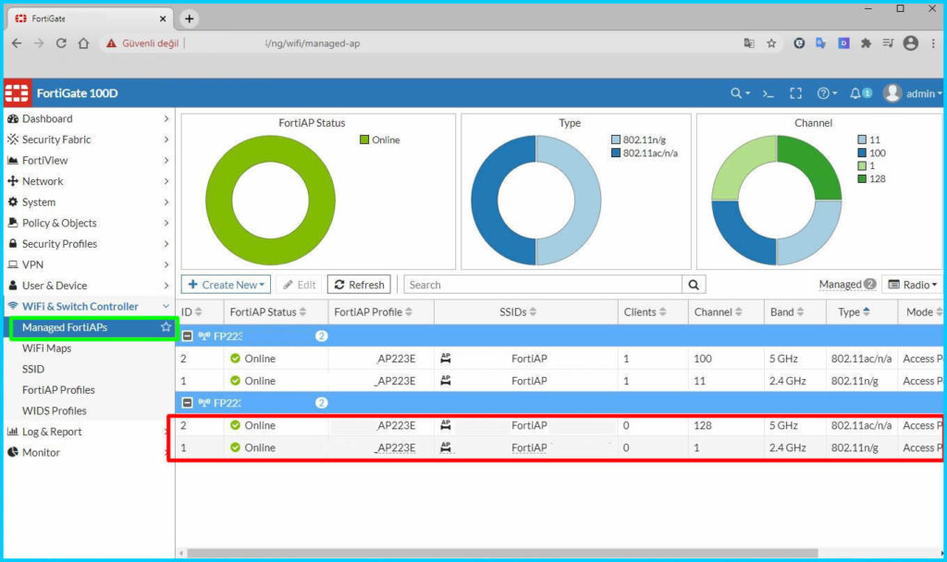Open Chrome three-dot menu
Viewport: 947px width, 562px height.
(933, 43)
